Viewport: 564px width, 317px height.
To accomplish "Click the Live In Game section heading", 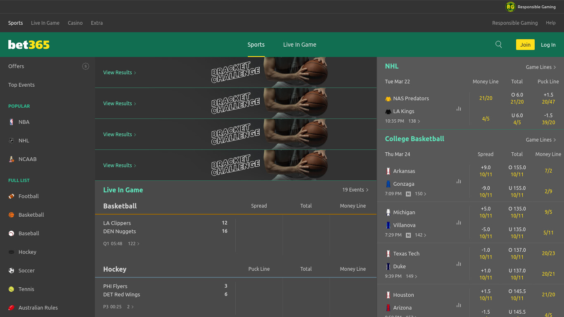I will point(123,190).
